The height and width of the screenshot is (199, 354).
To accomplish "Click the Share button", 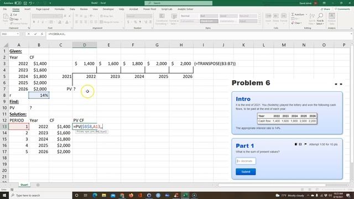I will [325, 9].
